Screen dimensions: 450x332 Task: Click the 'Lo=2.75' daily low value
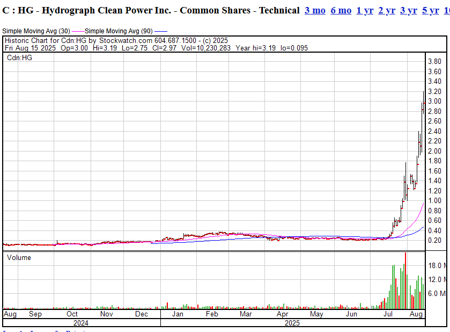point(135,48)
